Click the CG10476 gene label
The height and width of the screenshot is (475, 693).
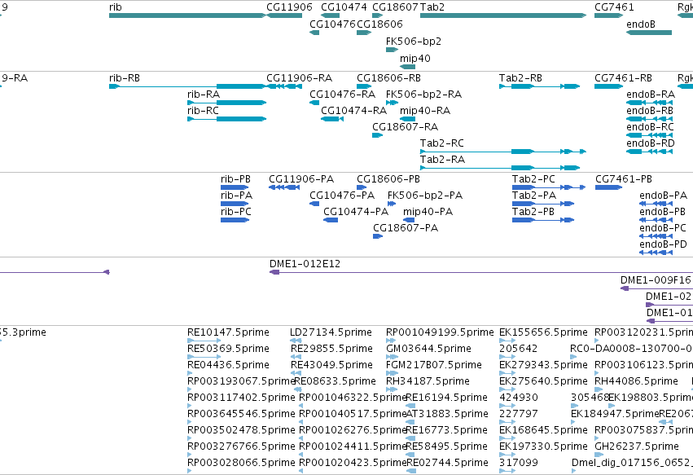[332, 24]
